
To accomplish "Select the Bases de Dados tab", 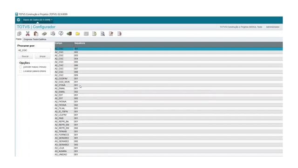I will tap(37, 20).
